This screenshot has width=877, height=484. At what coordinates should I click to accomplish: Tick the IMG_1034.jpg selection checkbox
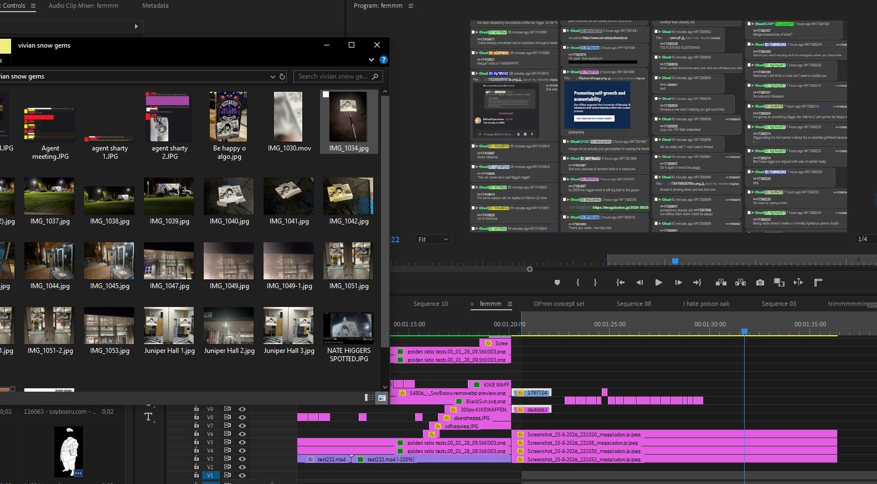click(326, 95)
